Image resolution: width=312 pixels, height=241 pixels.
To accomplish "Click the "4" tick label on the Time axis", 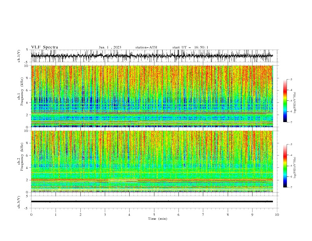I will click(x=129, y=215).
